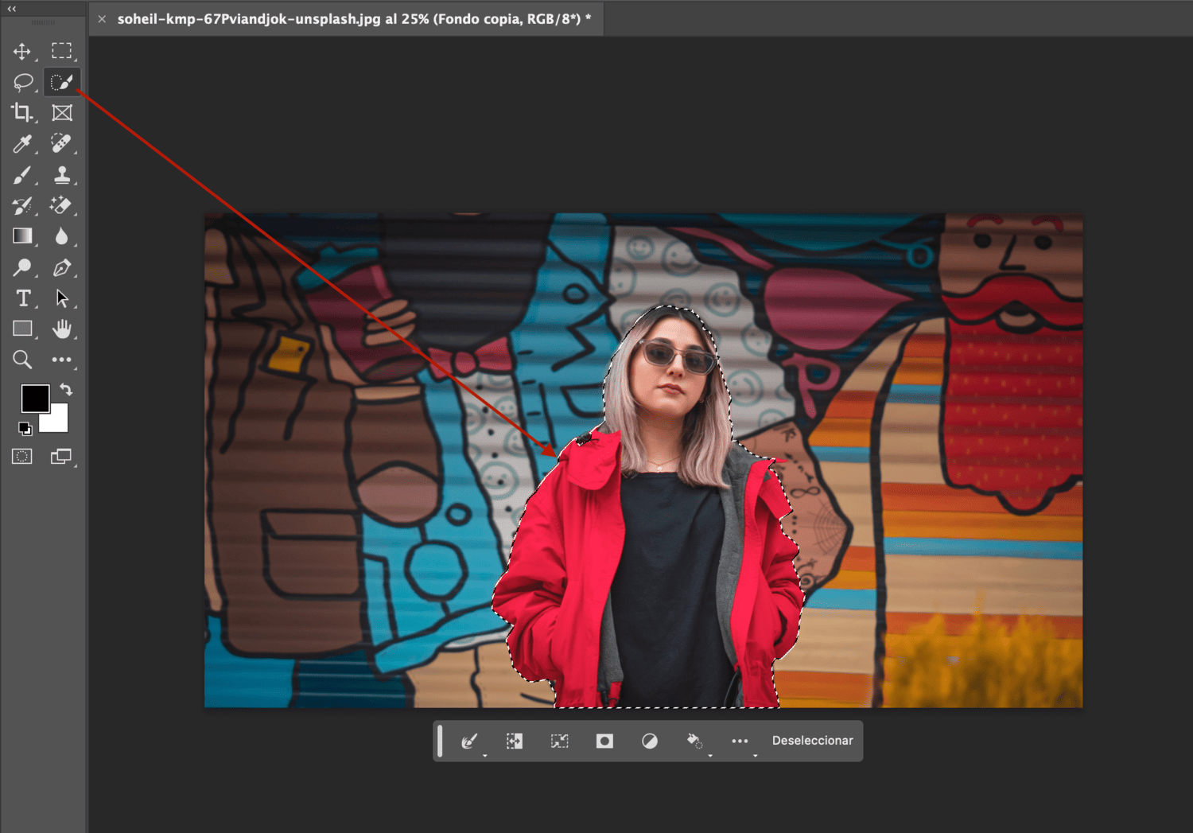The width and height of the screenshot is (1193, 833).
Task: Select the Move tool
Action: [x=22, y=52]
